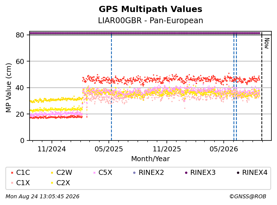Screen dimensions: 277x205
Task: Select the C5X legend label
Action: (x=105, y=172)
